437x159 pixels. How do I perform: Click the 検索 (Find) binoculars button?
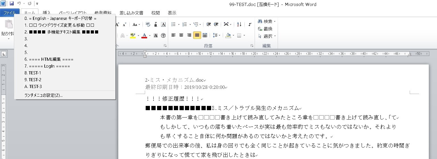click(x=267, y=21)
